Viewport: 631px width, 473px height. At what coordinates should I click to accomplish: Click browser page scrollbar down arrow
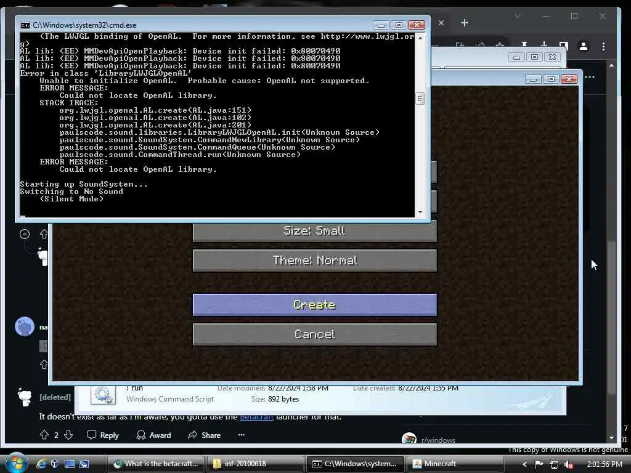point(611,438)
